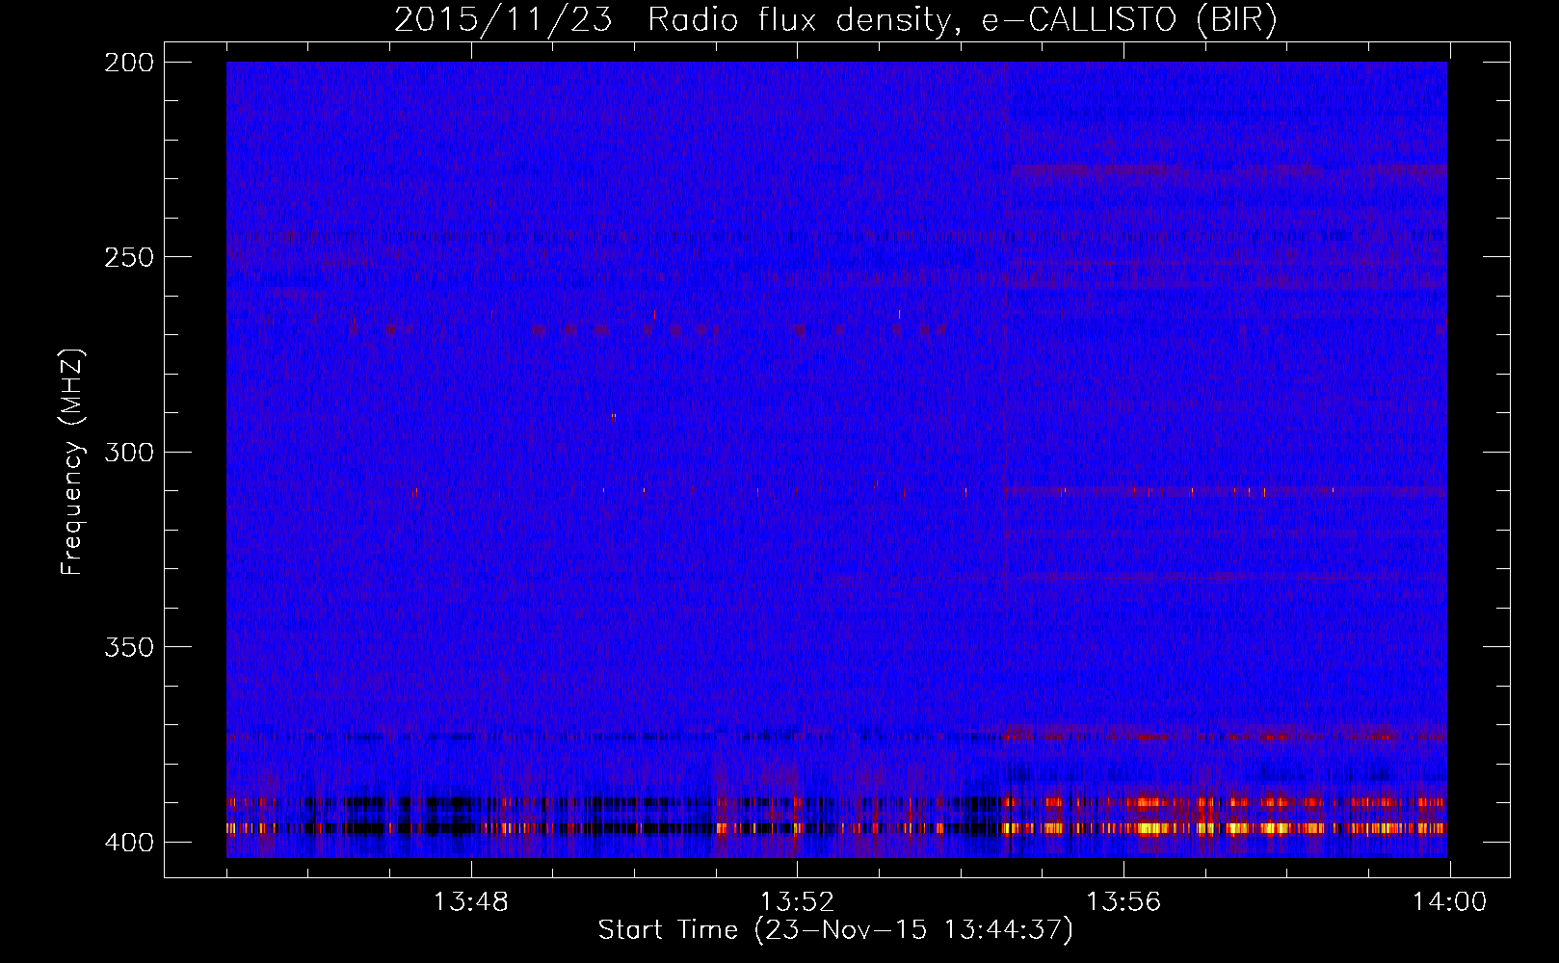Click the 13:56 time tick label
The height and width of the screenshot is (963, 1559).
click(1123, 902)
